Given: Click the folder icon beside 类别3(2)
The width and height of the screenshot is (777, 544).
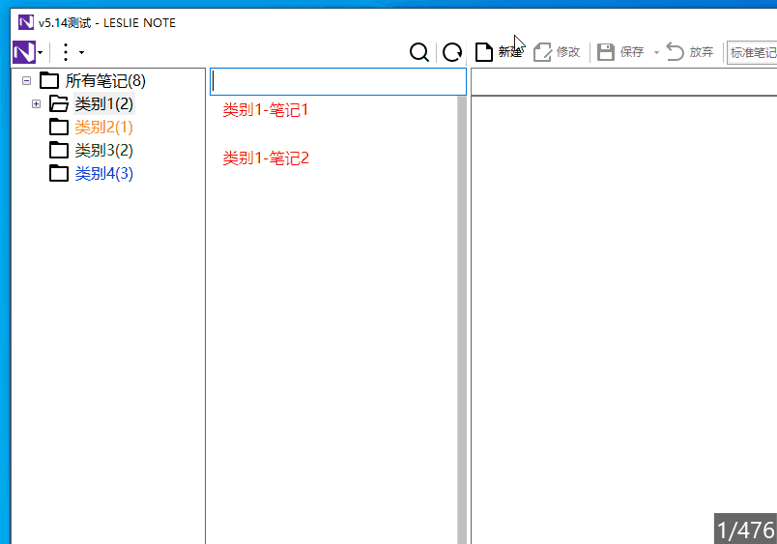Looking at the screenshot, I should click(59, 150).
